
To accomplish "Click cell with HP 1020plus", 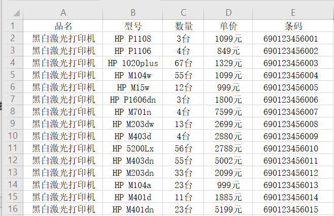I will click(x=133, y=63).
